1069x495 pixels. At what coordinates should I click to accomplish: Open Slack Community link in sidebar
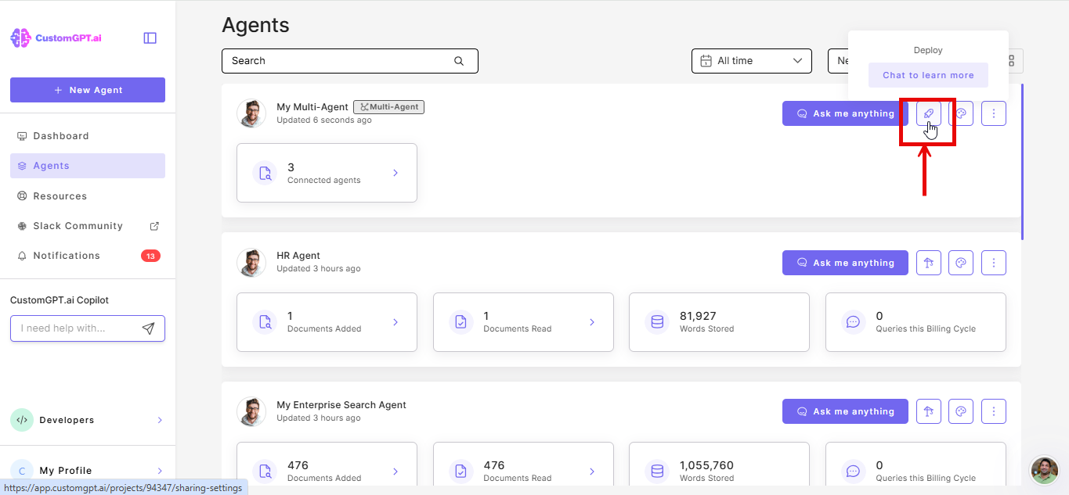(x=88, y=226)
